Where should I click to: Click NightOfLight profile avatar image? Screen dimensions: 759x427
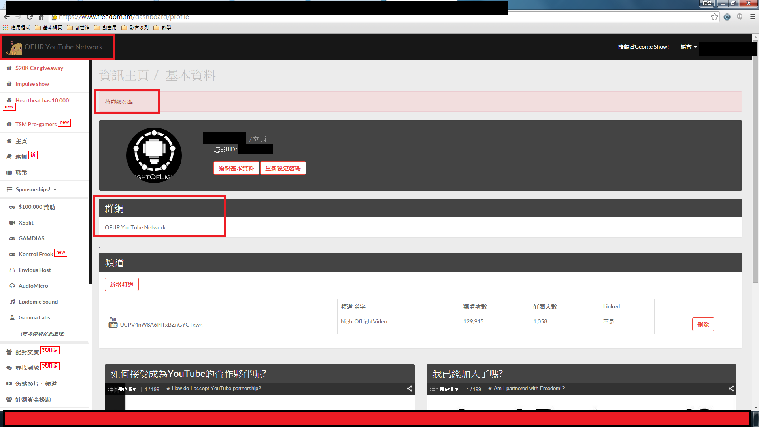(154, 155)
